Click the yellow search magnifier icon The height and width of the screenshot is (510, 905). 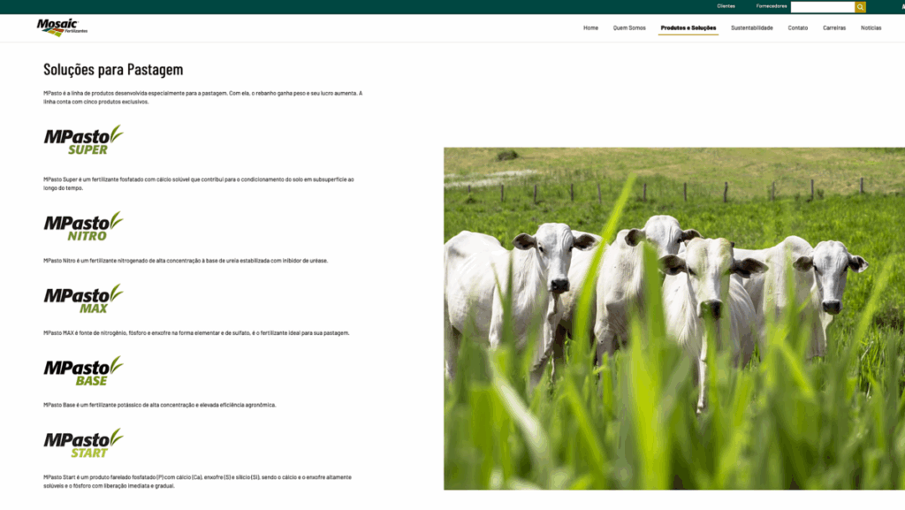(x=860, y=7)
